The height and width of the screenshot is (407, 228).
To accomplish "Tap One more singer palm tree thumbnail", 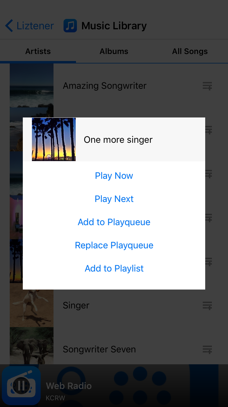I will point(54,139).
